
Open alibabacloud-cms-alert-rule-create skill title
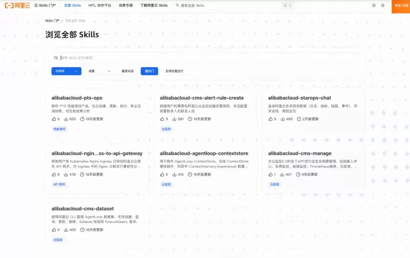point(202,98)
